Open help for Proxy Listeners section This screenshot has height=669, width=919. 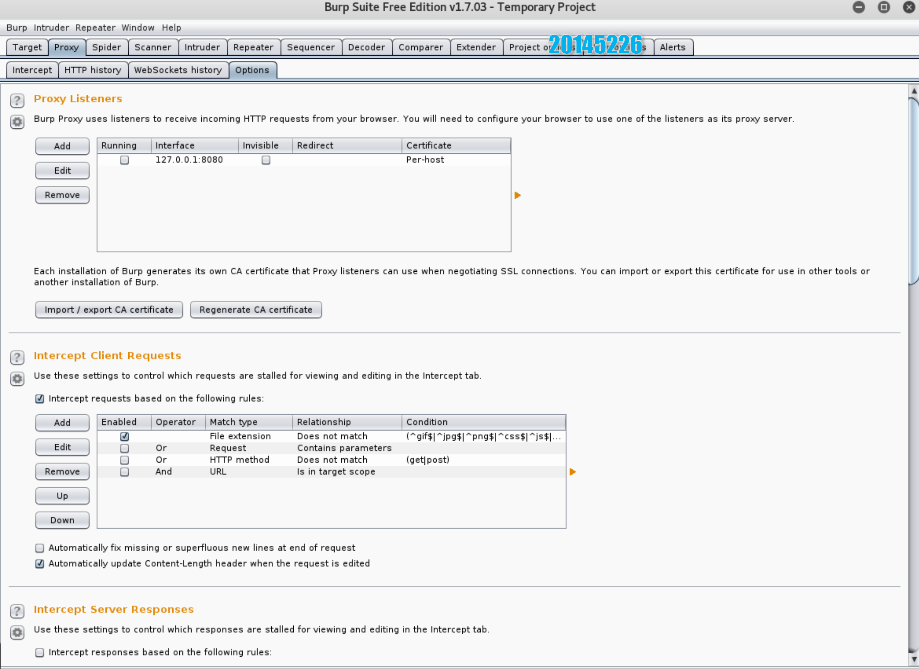[17, 100]
